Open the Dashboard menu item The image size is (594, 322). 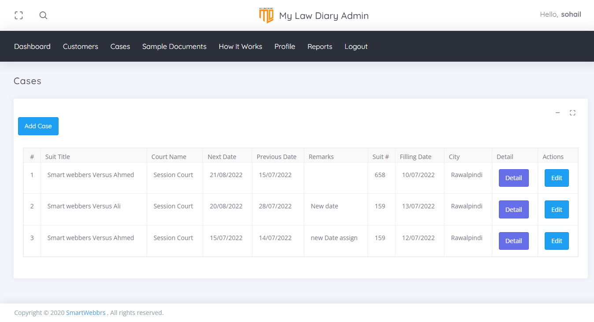pos(32,46)
